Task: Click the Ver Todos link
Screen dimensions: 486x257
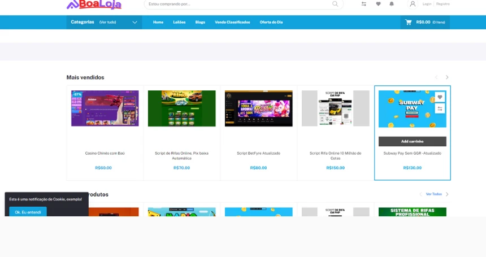Action: click(x=433, y=194)
